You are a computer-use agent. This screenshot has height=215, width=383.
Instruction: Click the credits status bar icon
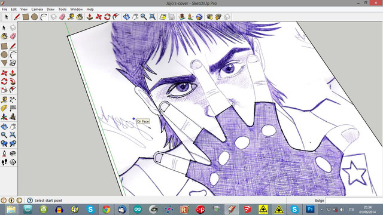[11, 201]
